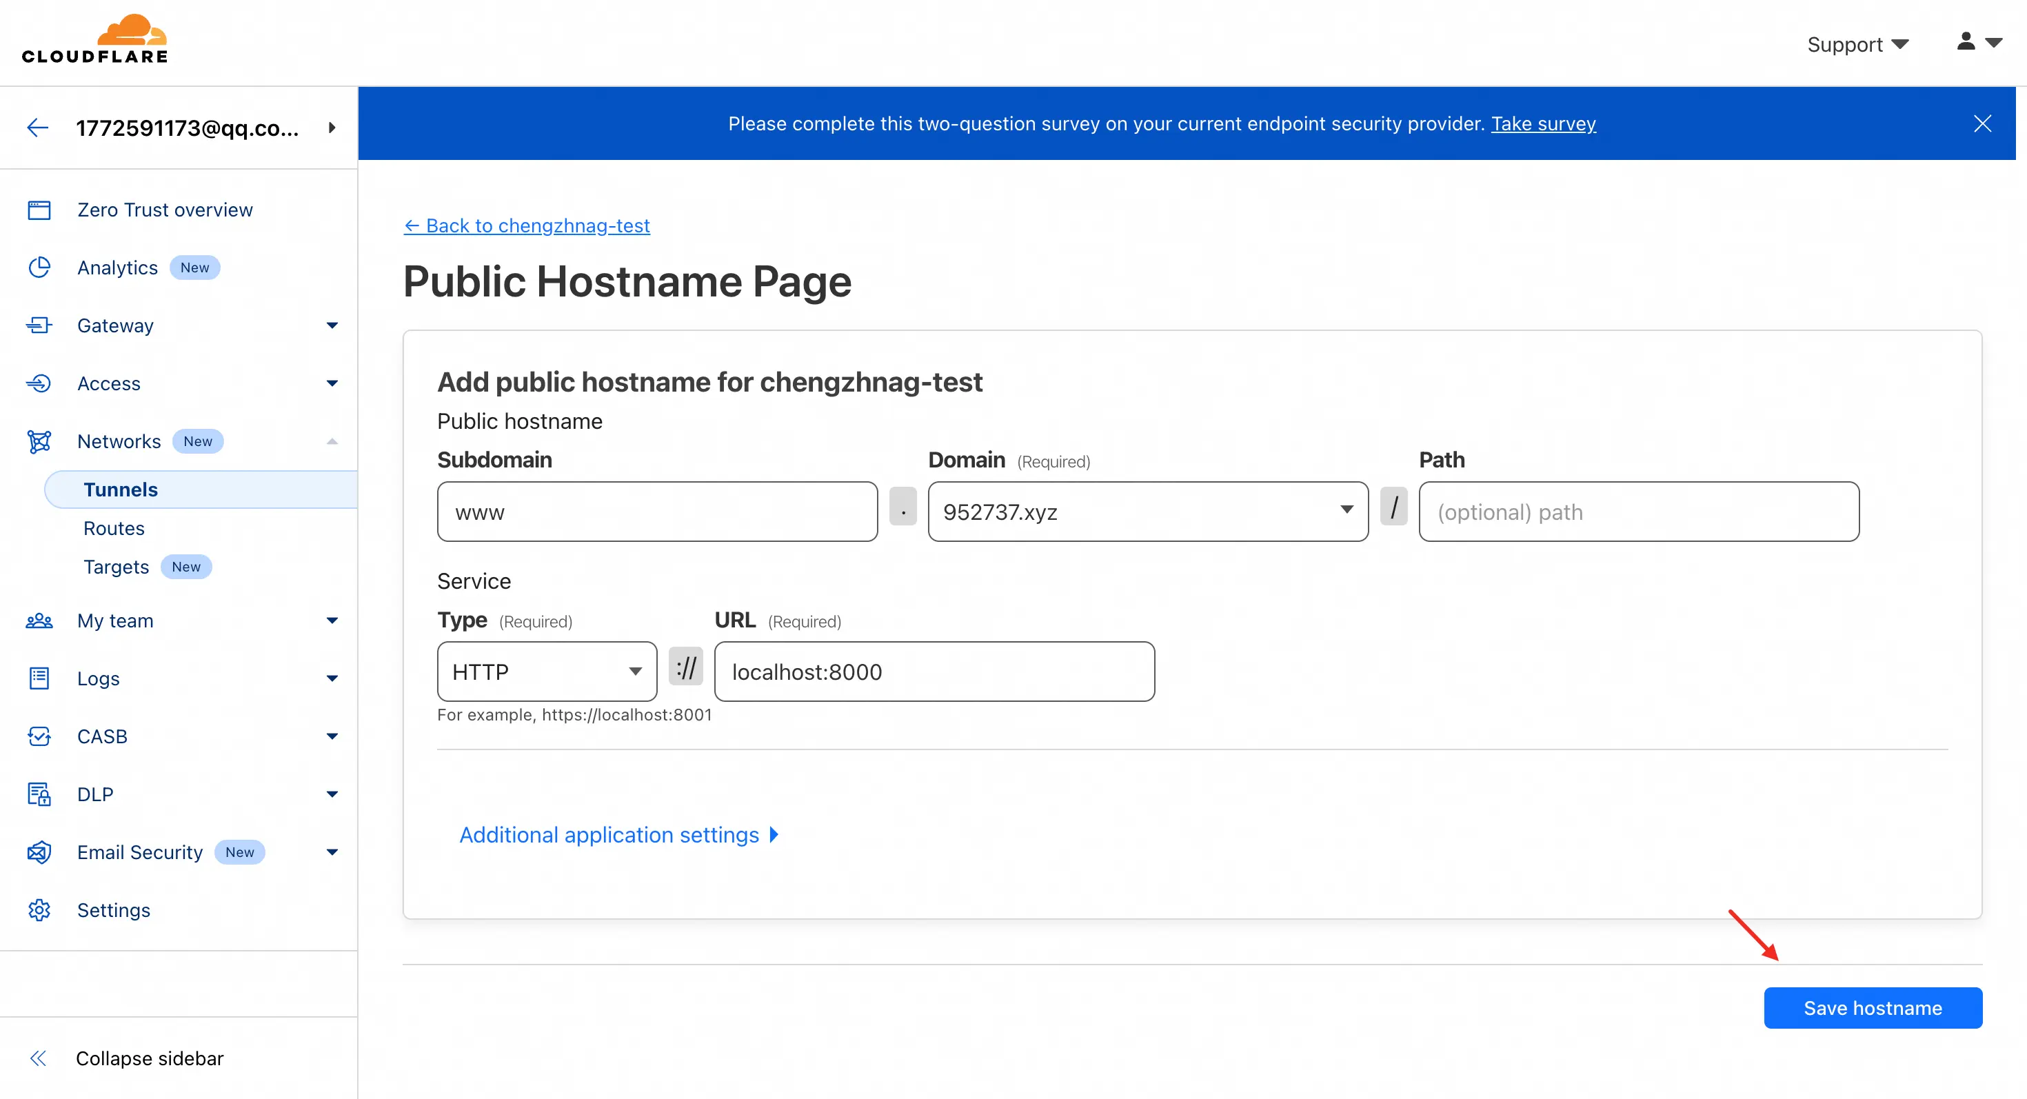Click Back to chengzhnag-test link
Screen dimensions: 2027x1099
tap(527, 225)
